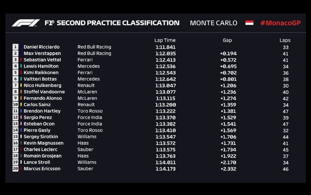The width and height of the screenshot is (311, 195).
Task: Click Sebastian Vettel's red team color bar
Action: point(21,60)
